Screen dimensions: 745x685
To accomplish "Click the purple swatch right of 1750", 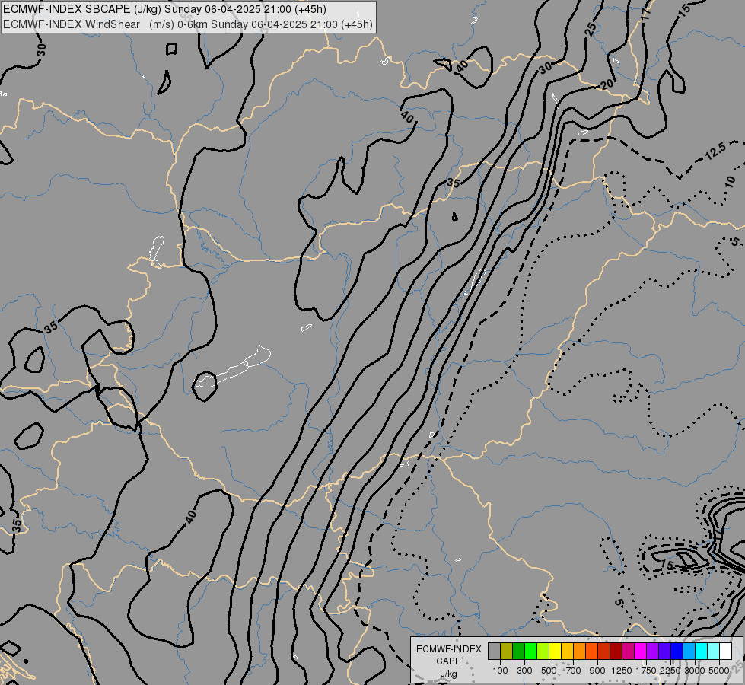I will pyautogui.click(x=652, y=652).
